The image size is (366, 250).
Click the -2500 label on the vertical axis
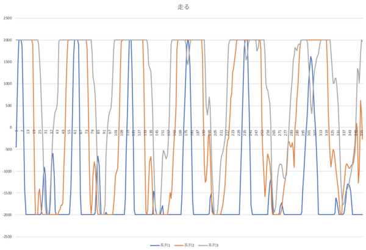(x=7, y=236)
